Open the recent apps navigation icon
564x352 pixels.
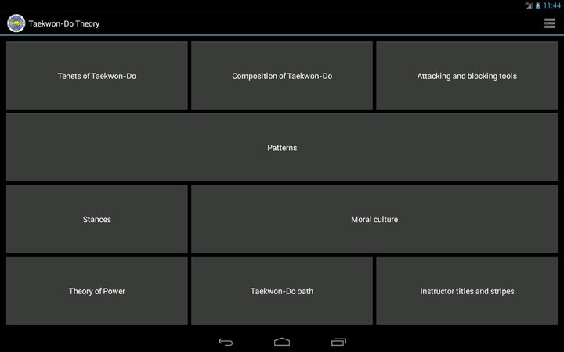(x=338, y=342)
